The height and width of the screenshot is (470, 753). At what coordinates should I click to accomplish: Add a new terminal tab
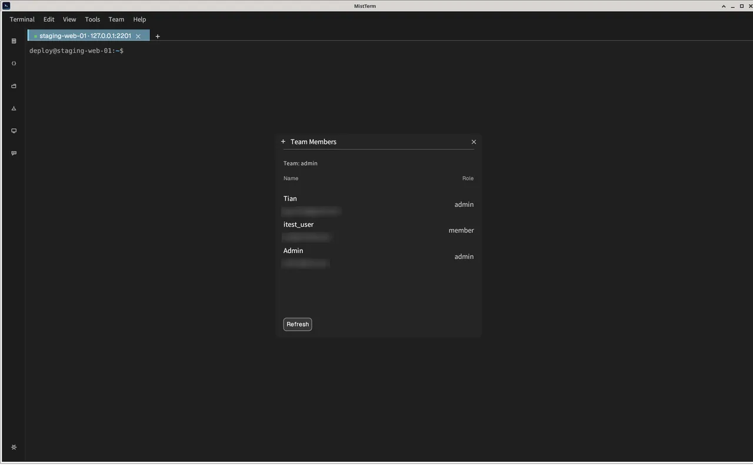[158, 36]
